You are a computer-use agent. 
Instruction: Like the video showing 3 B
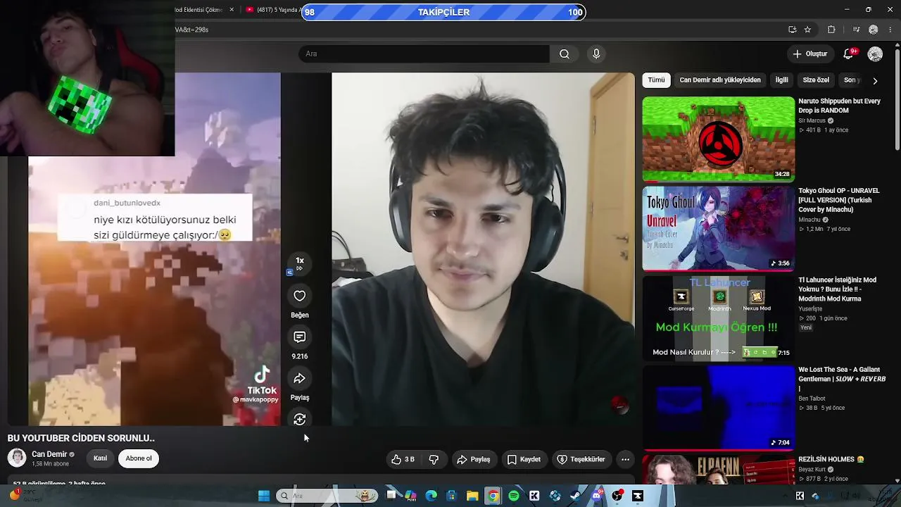[403, 459]
